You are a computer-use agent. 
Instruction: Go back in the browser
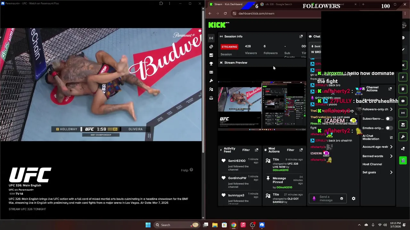(x=210, y=13)
